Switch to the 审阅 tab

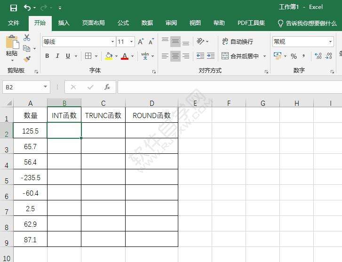171,23
